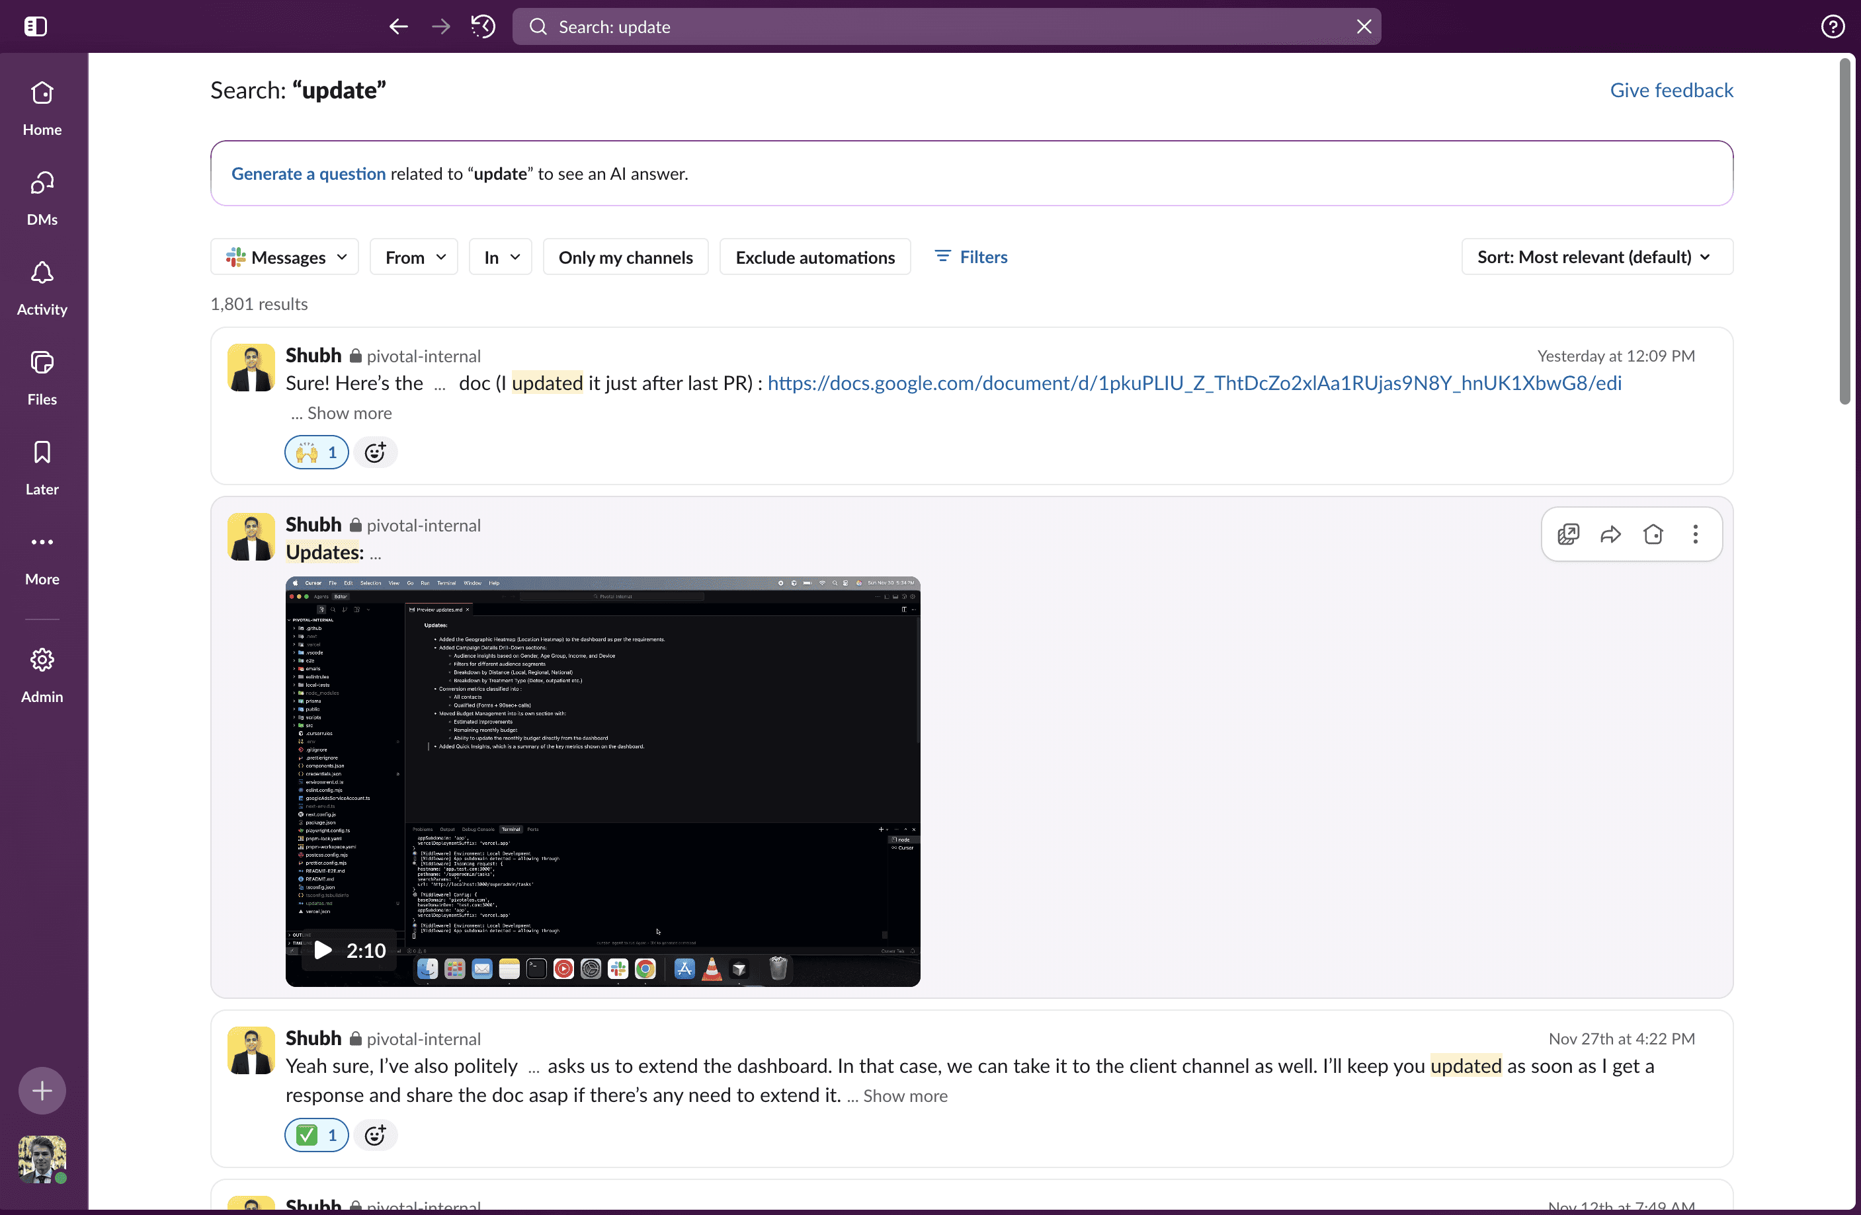Click Generate a question link
Viewport: 1861px width, 1215px height.
tap(308, 173)
